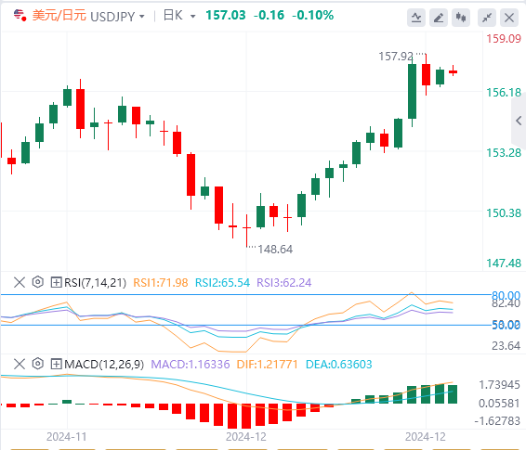This screenshot has height=450, width=526.
Task: Click the 157.92 high price marker
Action: [396, 57]
